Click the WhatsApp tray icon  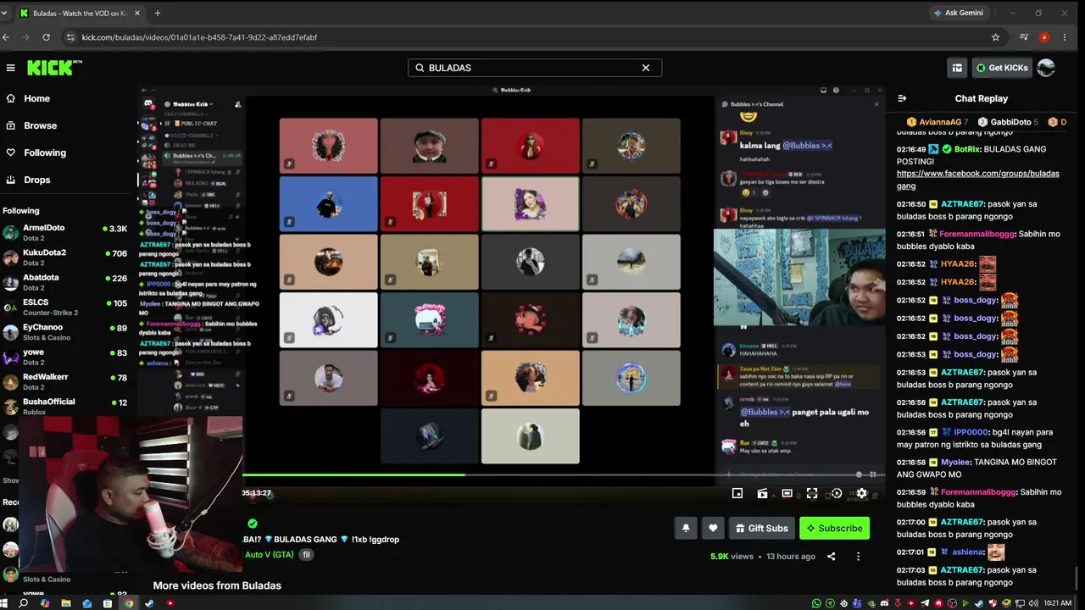coord(816,603)
